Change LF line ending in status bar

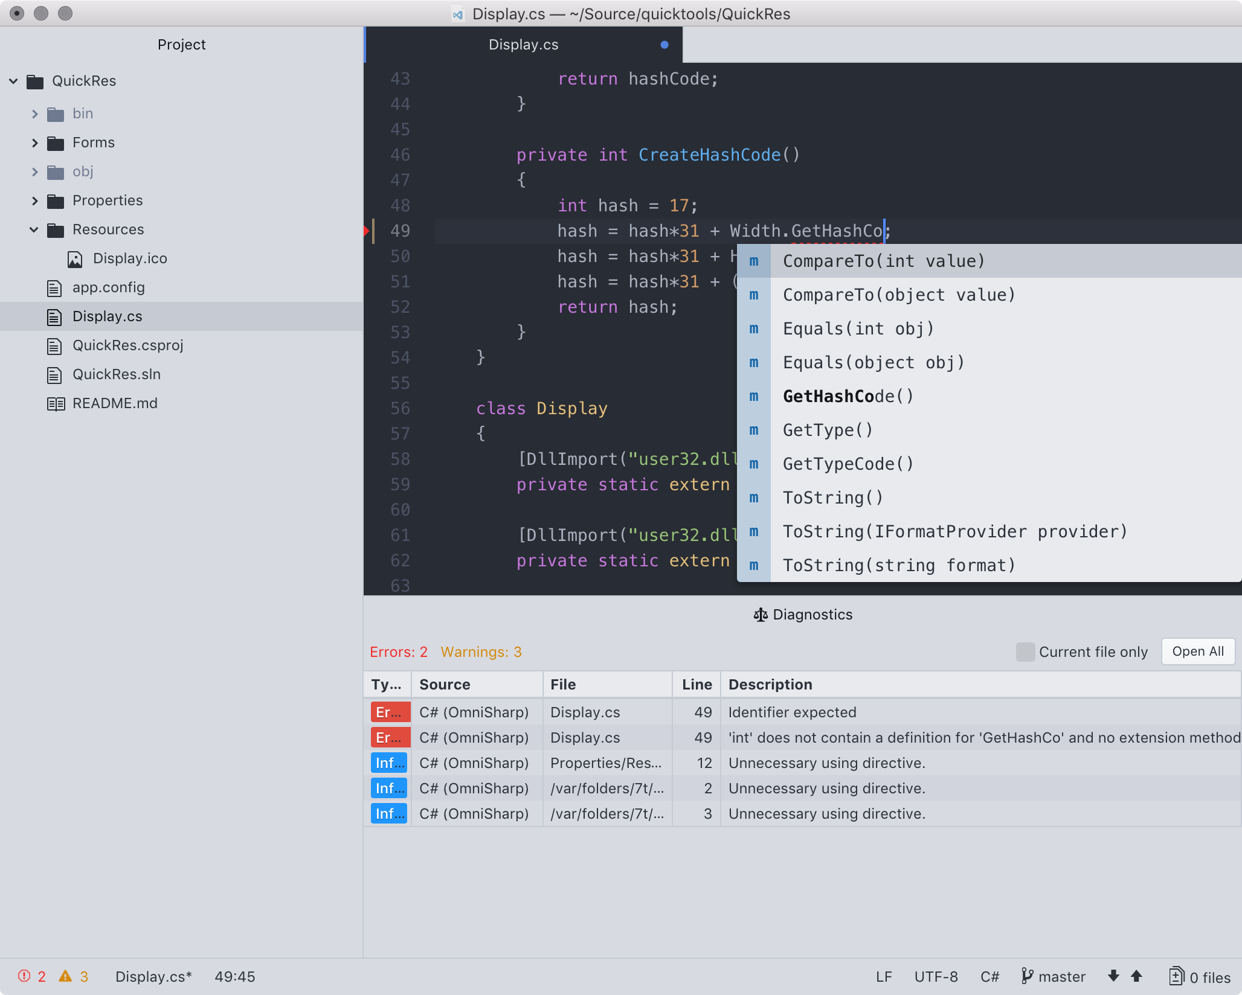[884, 977]
